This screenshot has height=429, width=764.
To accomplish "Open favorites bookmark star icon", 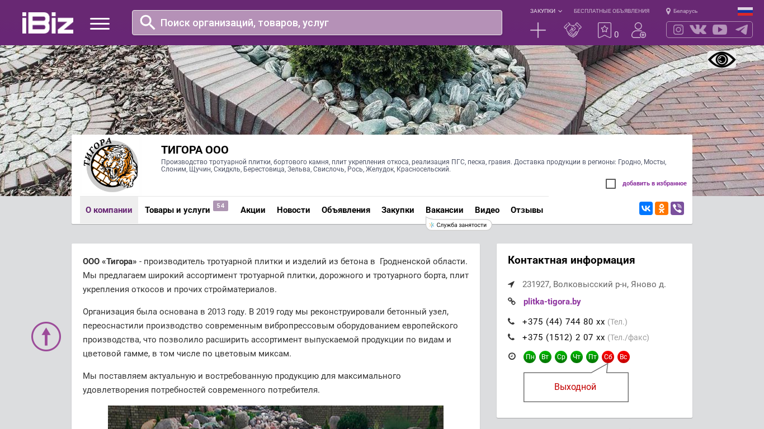I will tap(604, 30).
